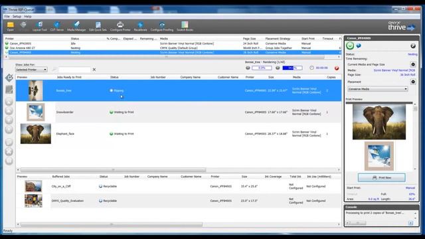Viewport: 425px width, 239px height.
Task: Click the Print Now button
Action: [382, 177]
